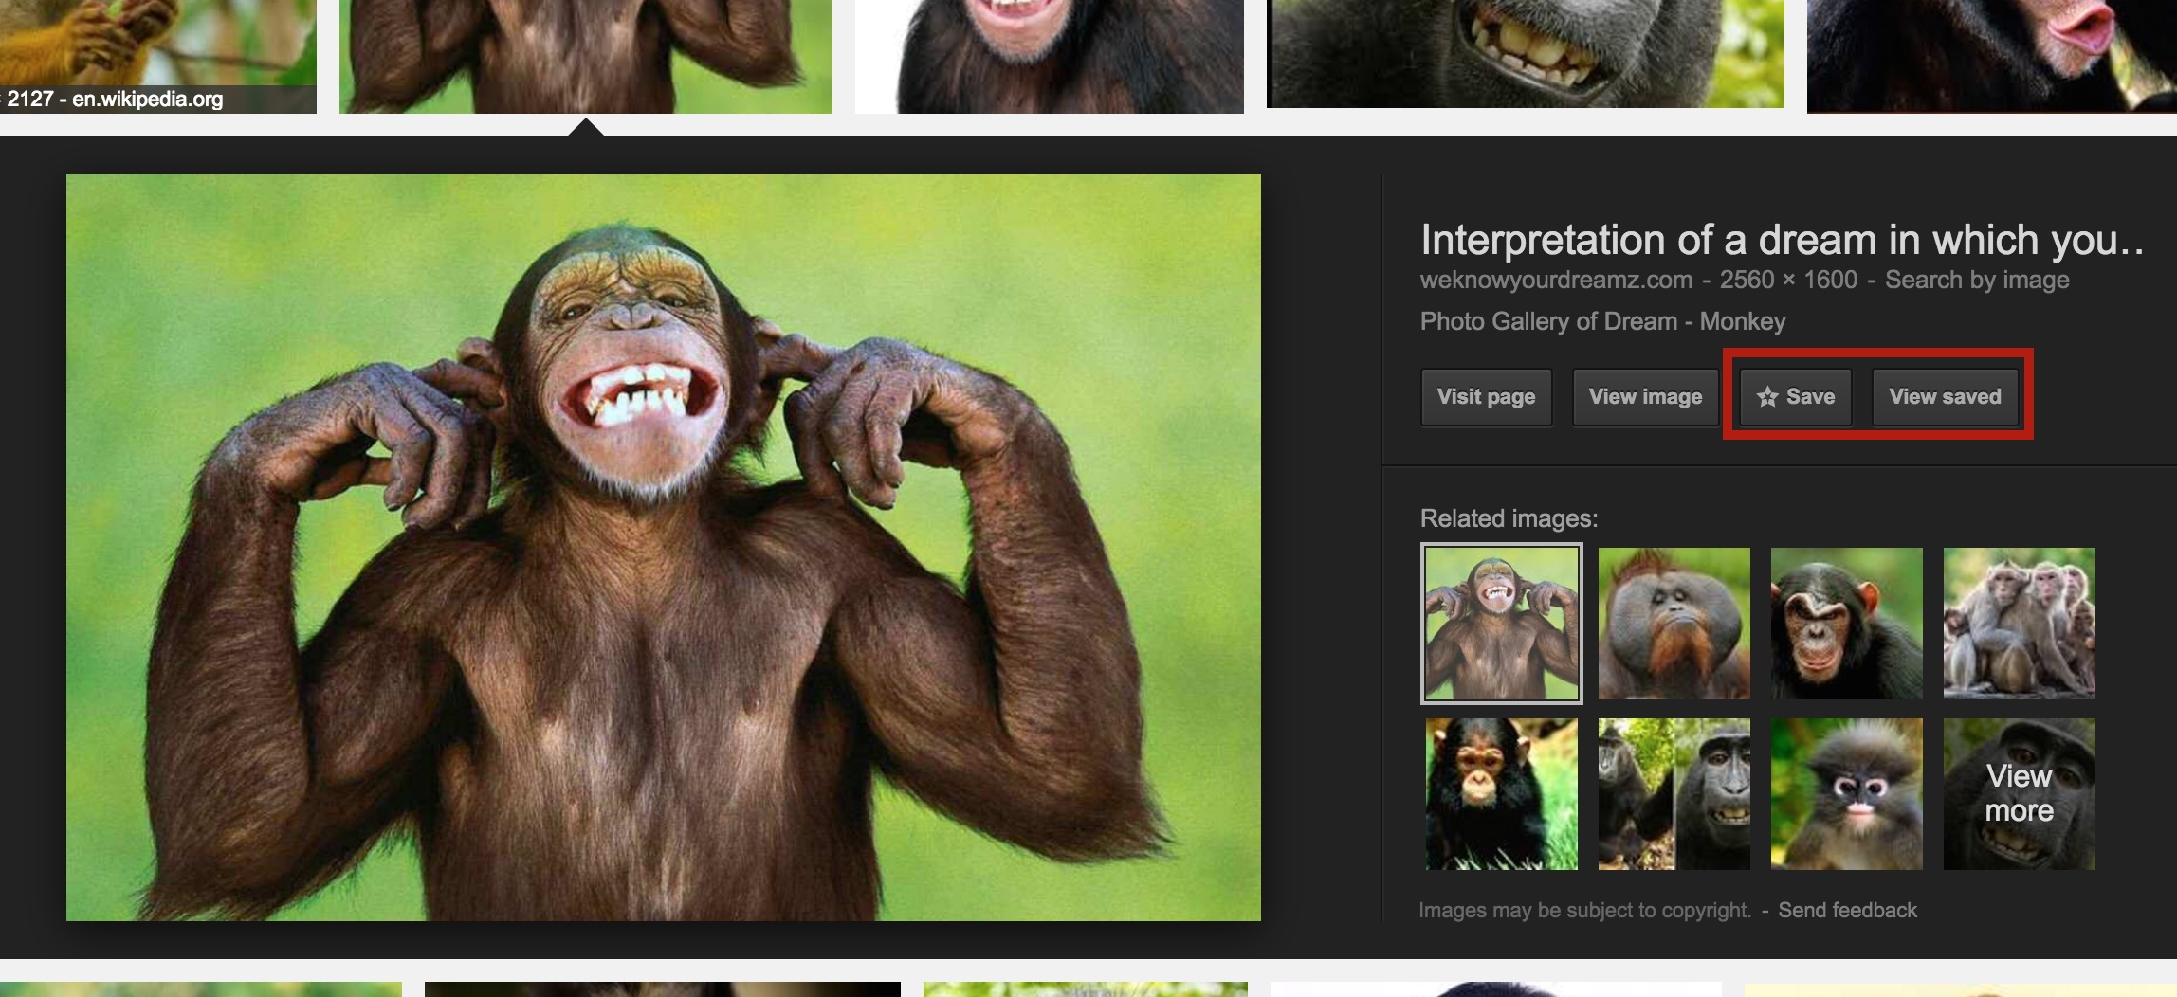Open the View saved collection
Screen dimensions: 2177x997
1944,397
